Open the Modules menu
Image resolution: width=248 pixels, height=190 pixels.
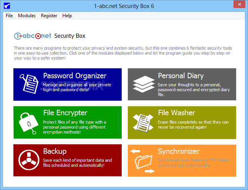(x=27, y=16)
